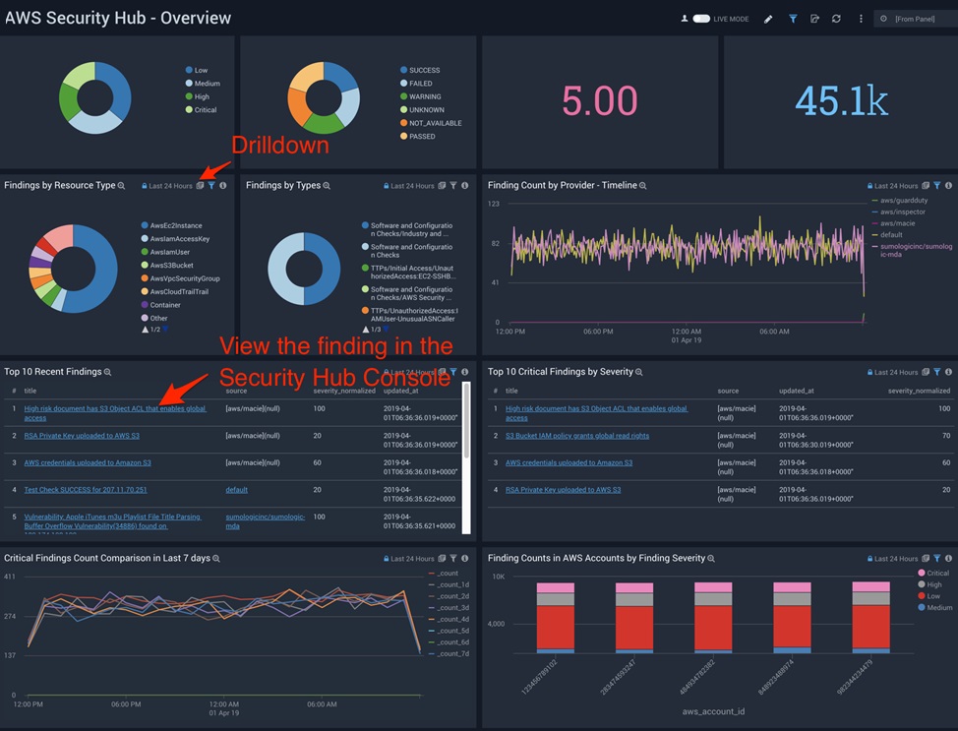The width and height of the screenshot is (958, 731).
Task: Click magnifier icon beside Finding Count by Provider - Timeline
Action: pos(642,186)
